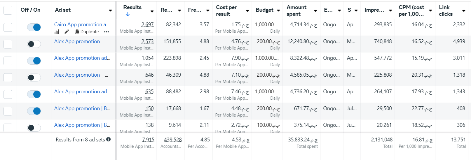The width and height of the screenshot is (471, 160).
Task: Open the three-dots more options icon
Action: [107, 32]
